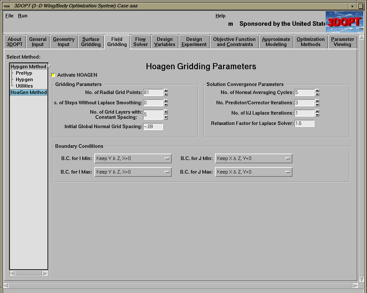Decrease No. of I/J Laplace Iterations
The image size is (367, 293).
(317, 115)
